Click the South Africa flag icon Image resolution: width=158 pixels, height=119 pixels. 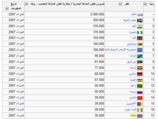[140, 20]
